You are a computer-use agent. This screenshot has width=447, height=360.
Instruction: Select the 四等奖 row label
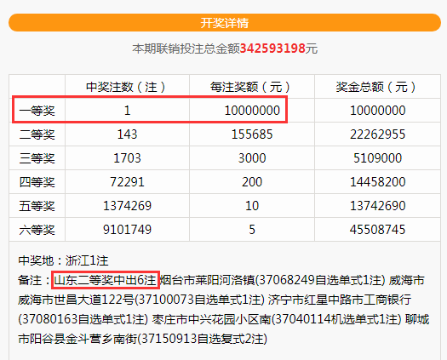click(37, 182)
